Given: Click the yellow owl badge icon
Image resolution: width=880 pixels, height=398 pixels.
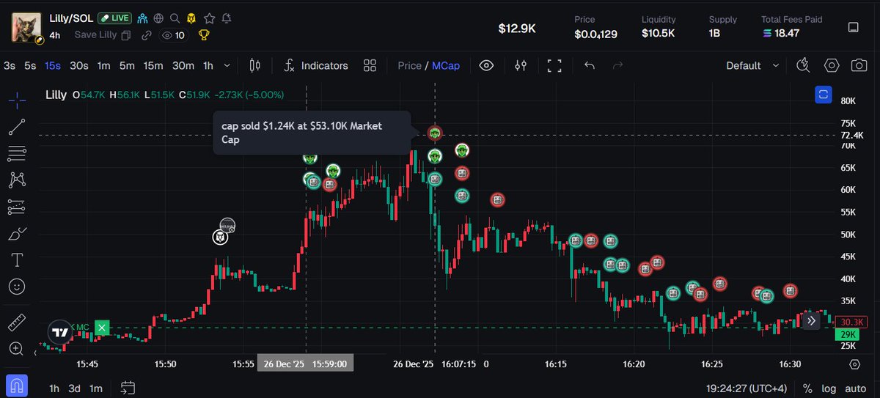Looking at the screenshot, I should coord(191,18).
